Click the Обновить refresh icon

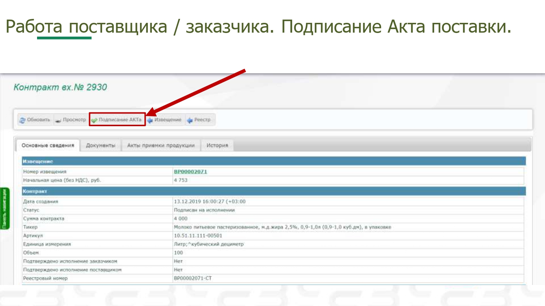pyautogui.click(x=23, y=120)
